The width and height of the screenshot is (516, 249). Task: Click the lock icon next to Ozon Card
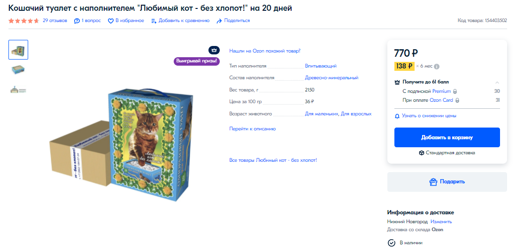point(457,100)
